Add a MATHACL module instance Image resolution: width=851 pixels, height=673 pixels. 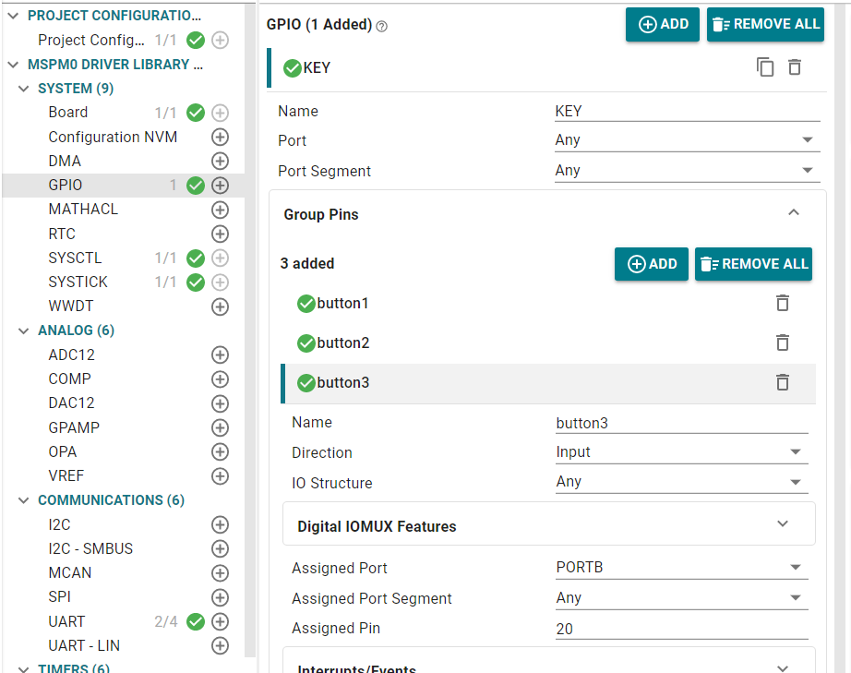click(220, 210)
